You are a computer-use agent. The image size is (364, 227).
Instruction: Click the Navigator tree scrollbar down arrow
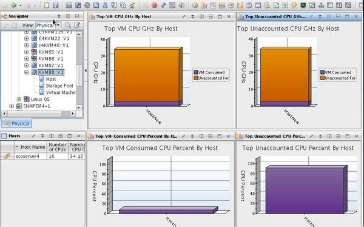pyautogui.click(x=79, y=107)
